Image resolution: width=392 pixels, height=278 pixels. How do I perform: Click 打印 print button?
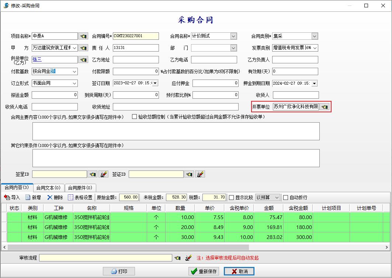coord(119,271)
